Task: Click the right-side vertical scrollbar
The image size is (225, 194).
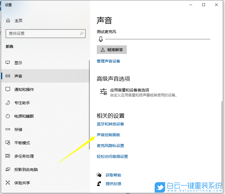Action: click(x=223, y=111)
